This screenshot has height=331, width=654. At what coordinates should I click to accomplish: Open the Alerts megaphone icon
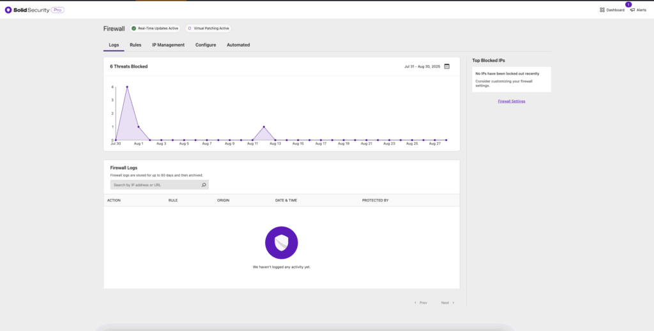click(x=632, y=10)
